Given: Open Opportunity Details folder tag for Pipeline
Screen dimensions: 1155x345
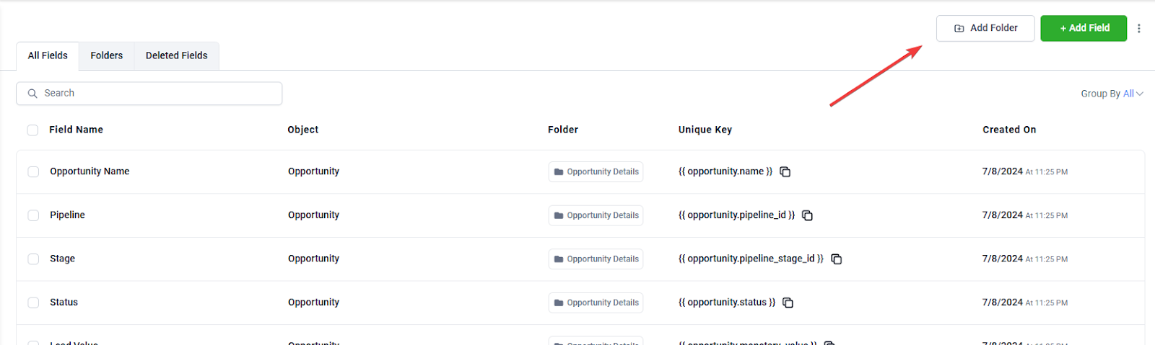Looking at the screenshot, I should (x=596, y=215).
